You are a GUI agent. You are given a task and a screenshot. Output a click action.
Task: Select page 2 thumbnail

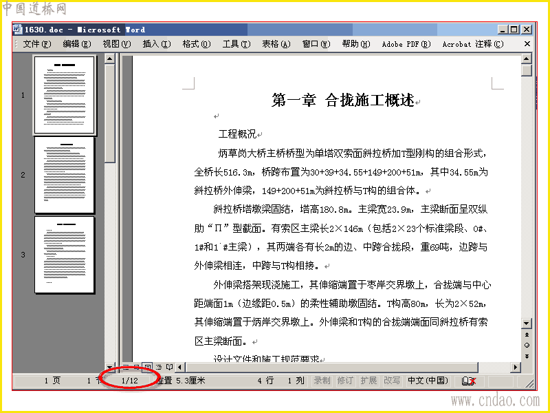pos(65,175)
